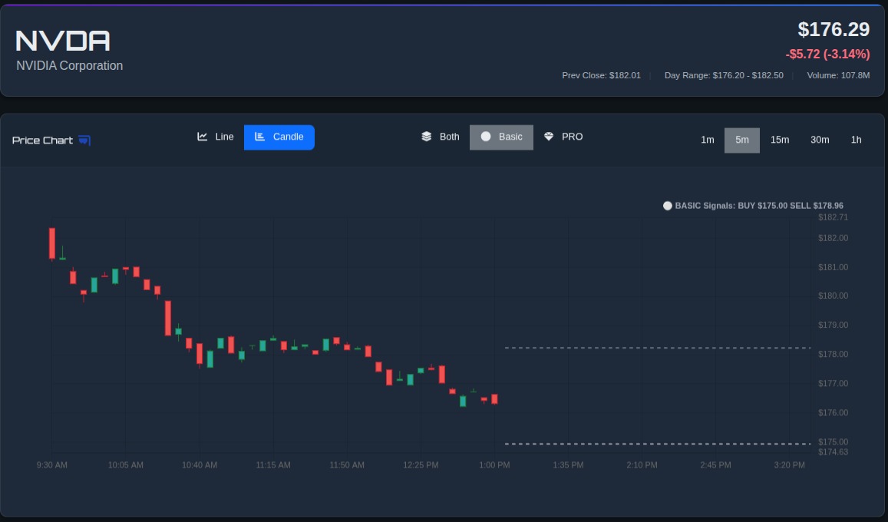Click the 30m interval button
The image size is (888, 522).
(820, 140)
